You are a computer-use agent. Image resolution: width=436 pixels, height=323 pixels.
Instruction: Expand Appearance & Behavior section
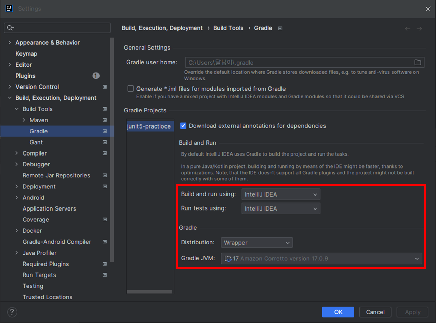pyautogui.click(x=10, y=43)
